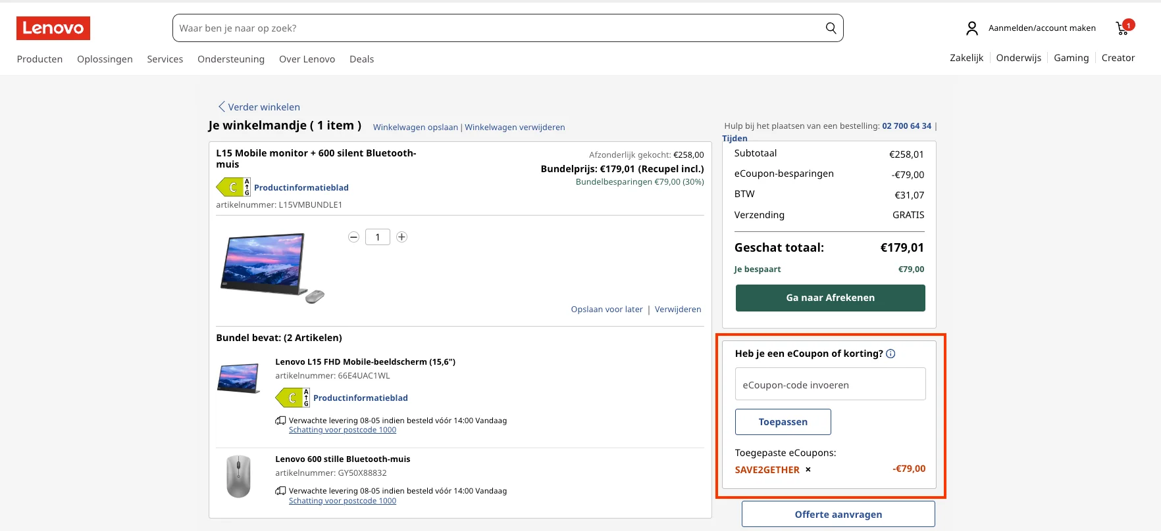This screenshot has width=1161, height=531.
Task: Go to the Onderwijs section
Action: point(1018,58)
